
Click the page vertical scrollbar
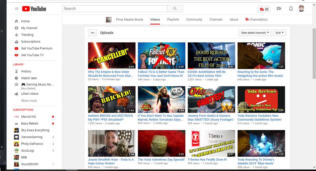[x=314, y=53]
